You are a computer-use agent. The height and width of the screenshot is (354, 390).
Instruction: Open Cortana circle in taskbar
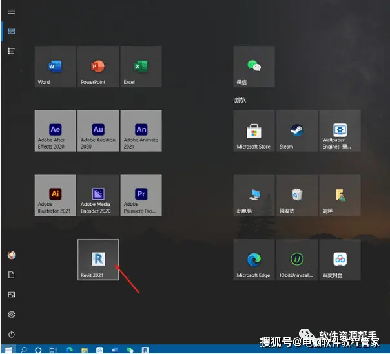coord(38,350)
